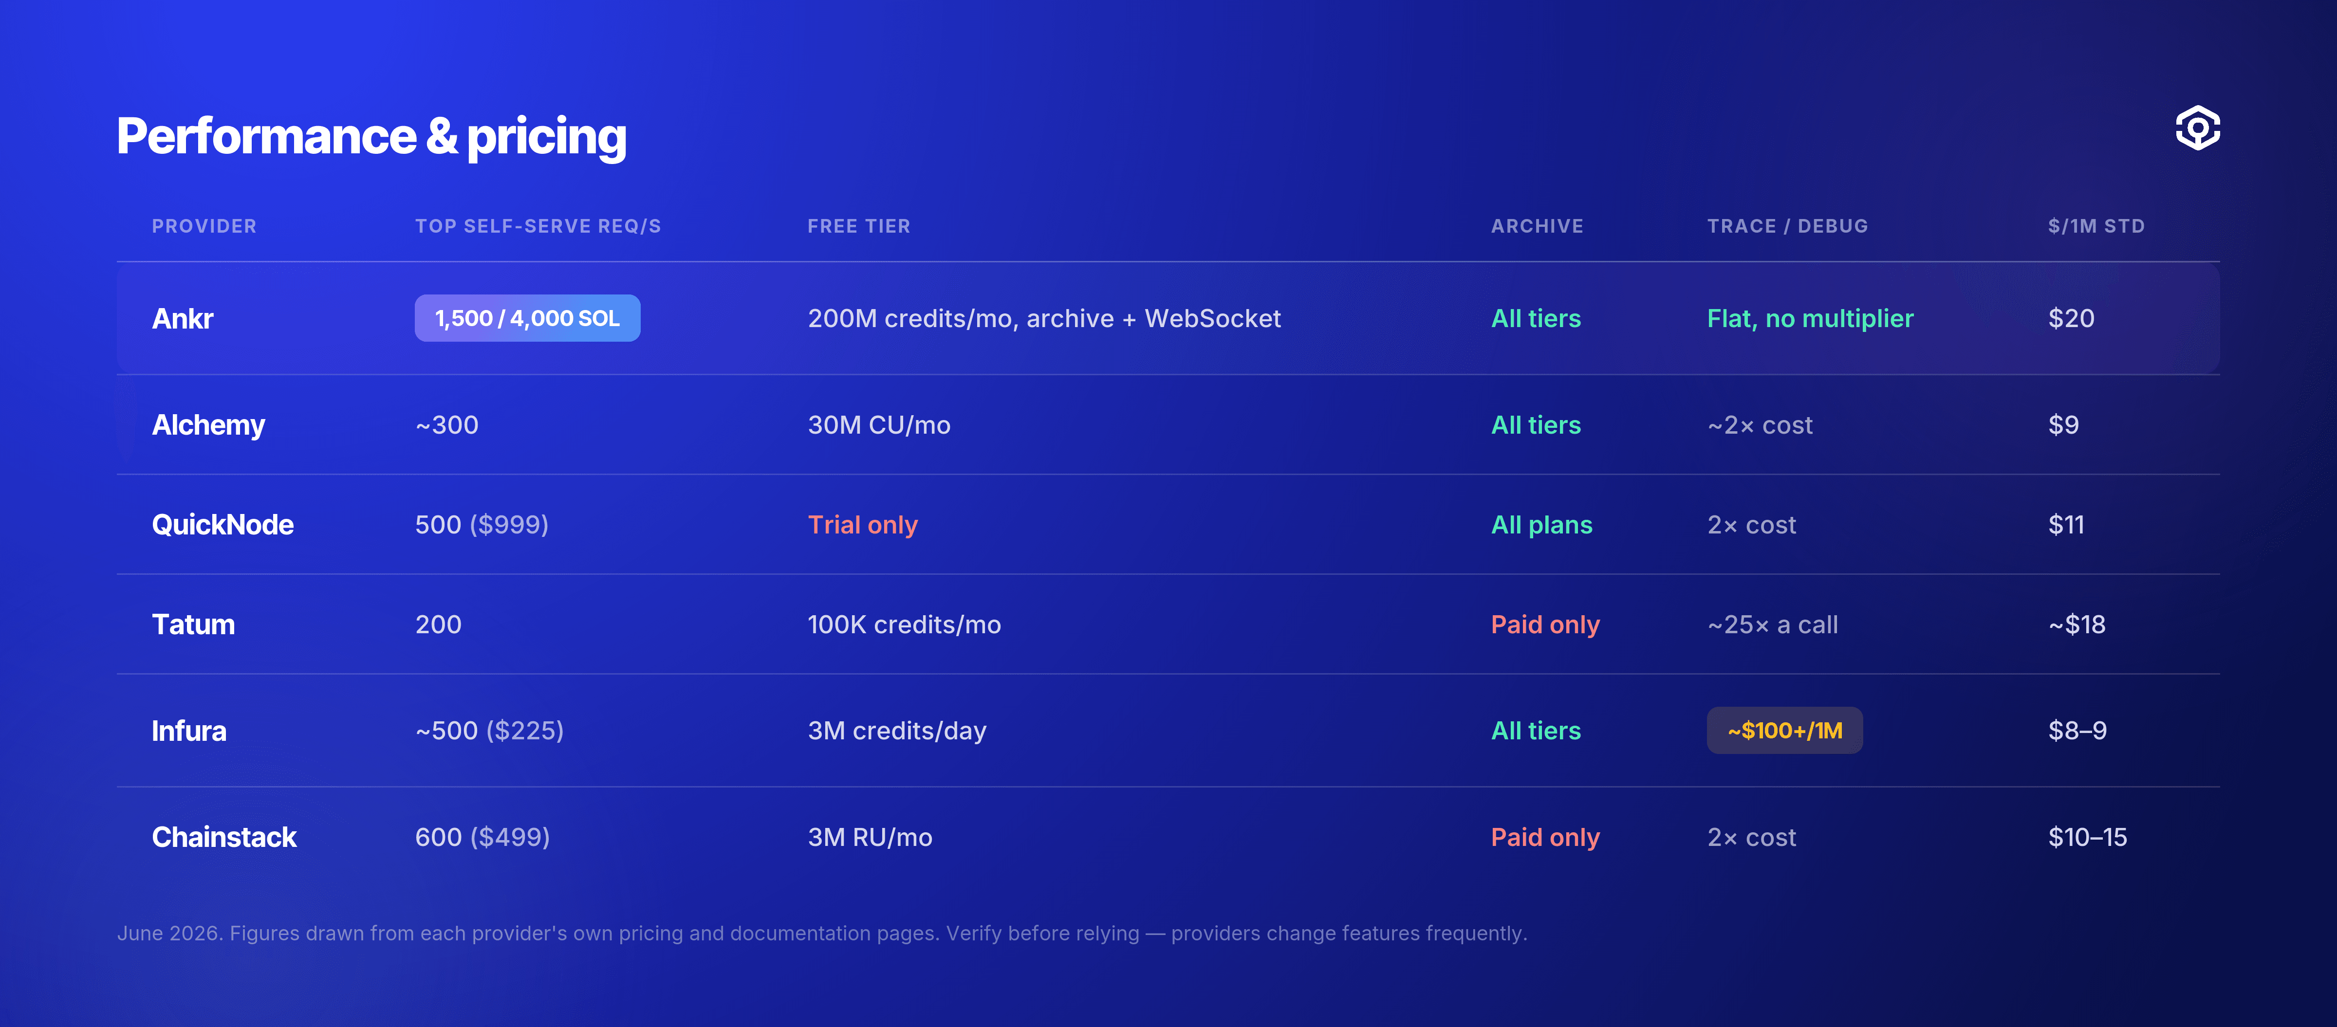This screenshot has width=2337, height=1027.
Task: Click '2× cost' in the Chainstack row
Action: click(1751, 837)
